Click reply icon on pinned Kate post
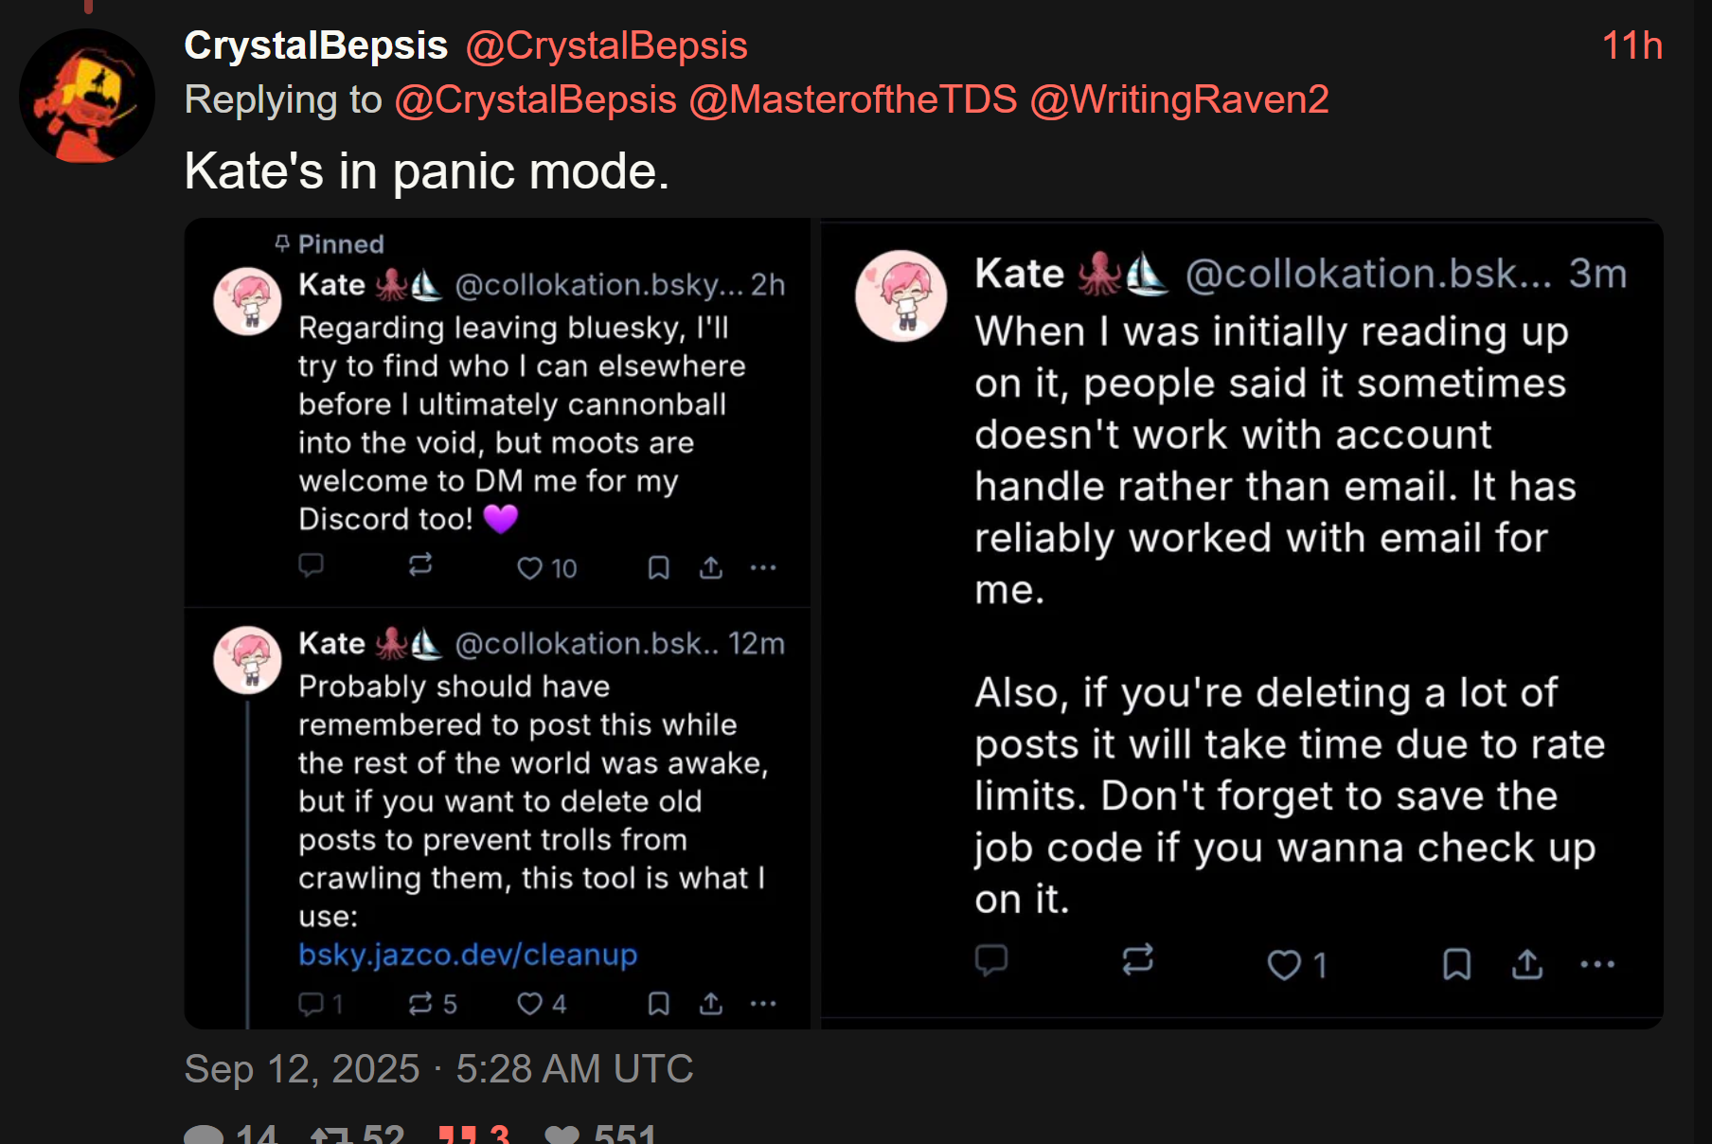 pos(312,565)
